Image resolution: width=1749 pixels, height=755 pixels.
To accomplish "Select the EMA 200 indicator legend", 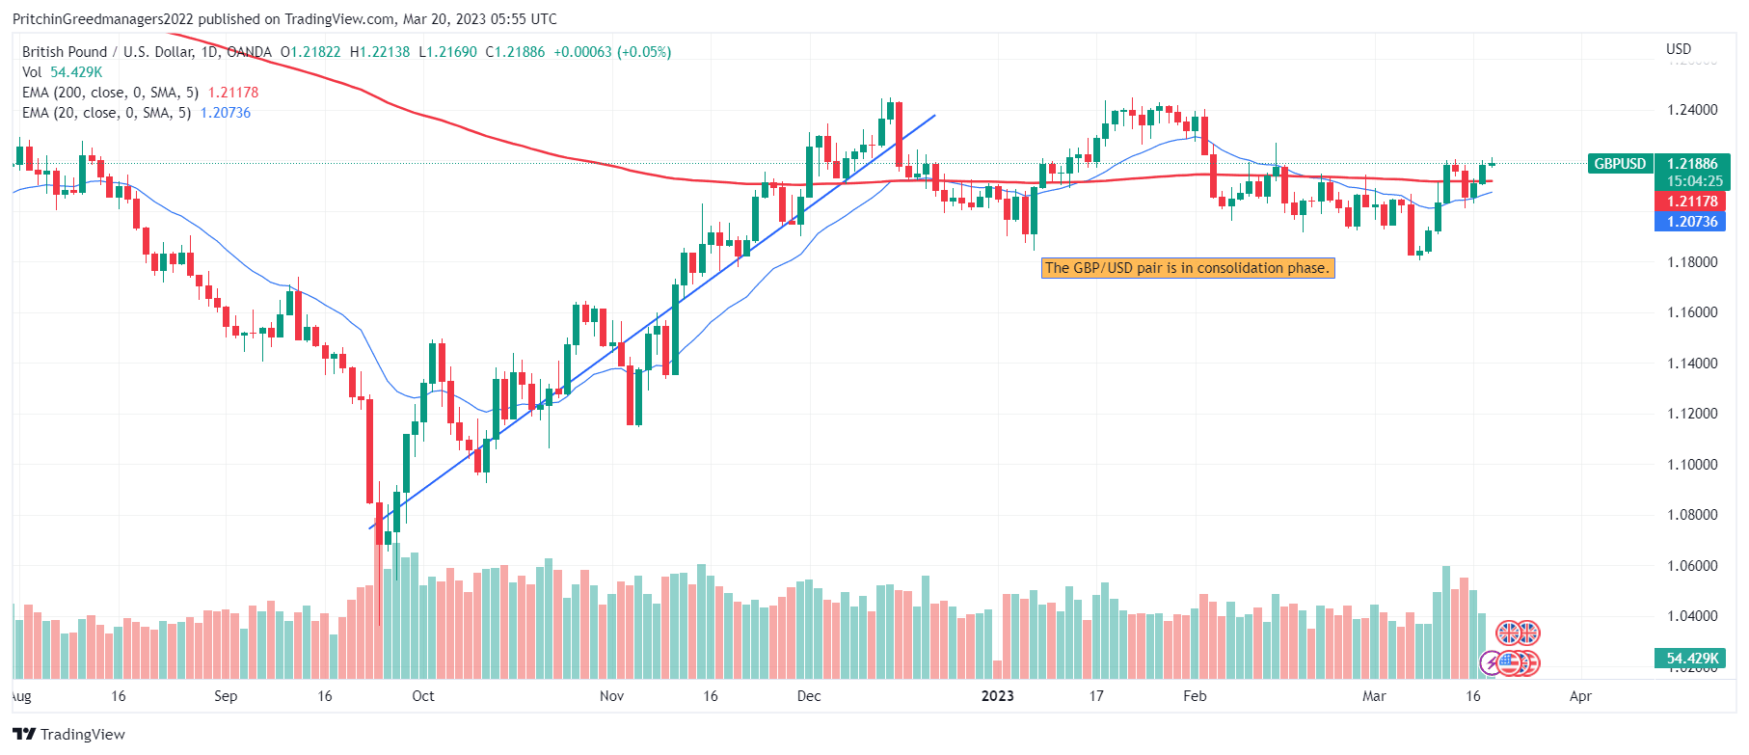I will click(140, 93).
